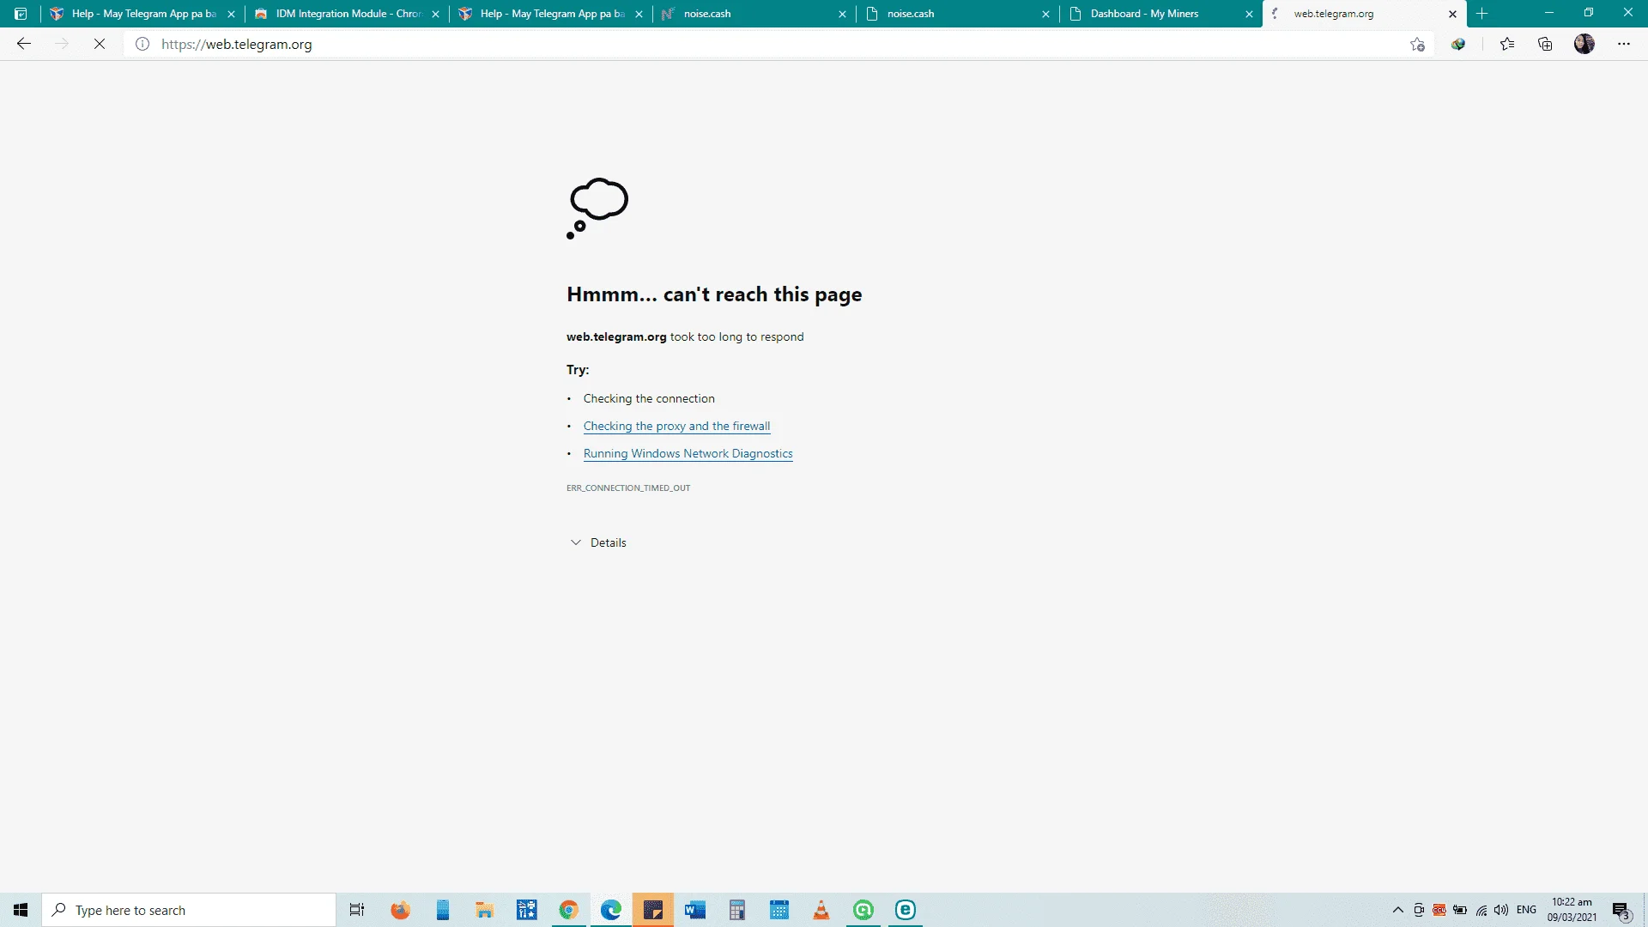The width and height of the screenshot is (1648, 927).
Task: Open the ESET icon on taskbar
Action: point(906,910)
